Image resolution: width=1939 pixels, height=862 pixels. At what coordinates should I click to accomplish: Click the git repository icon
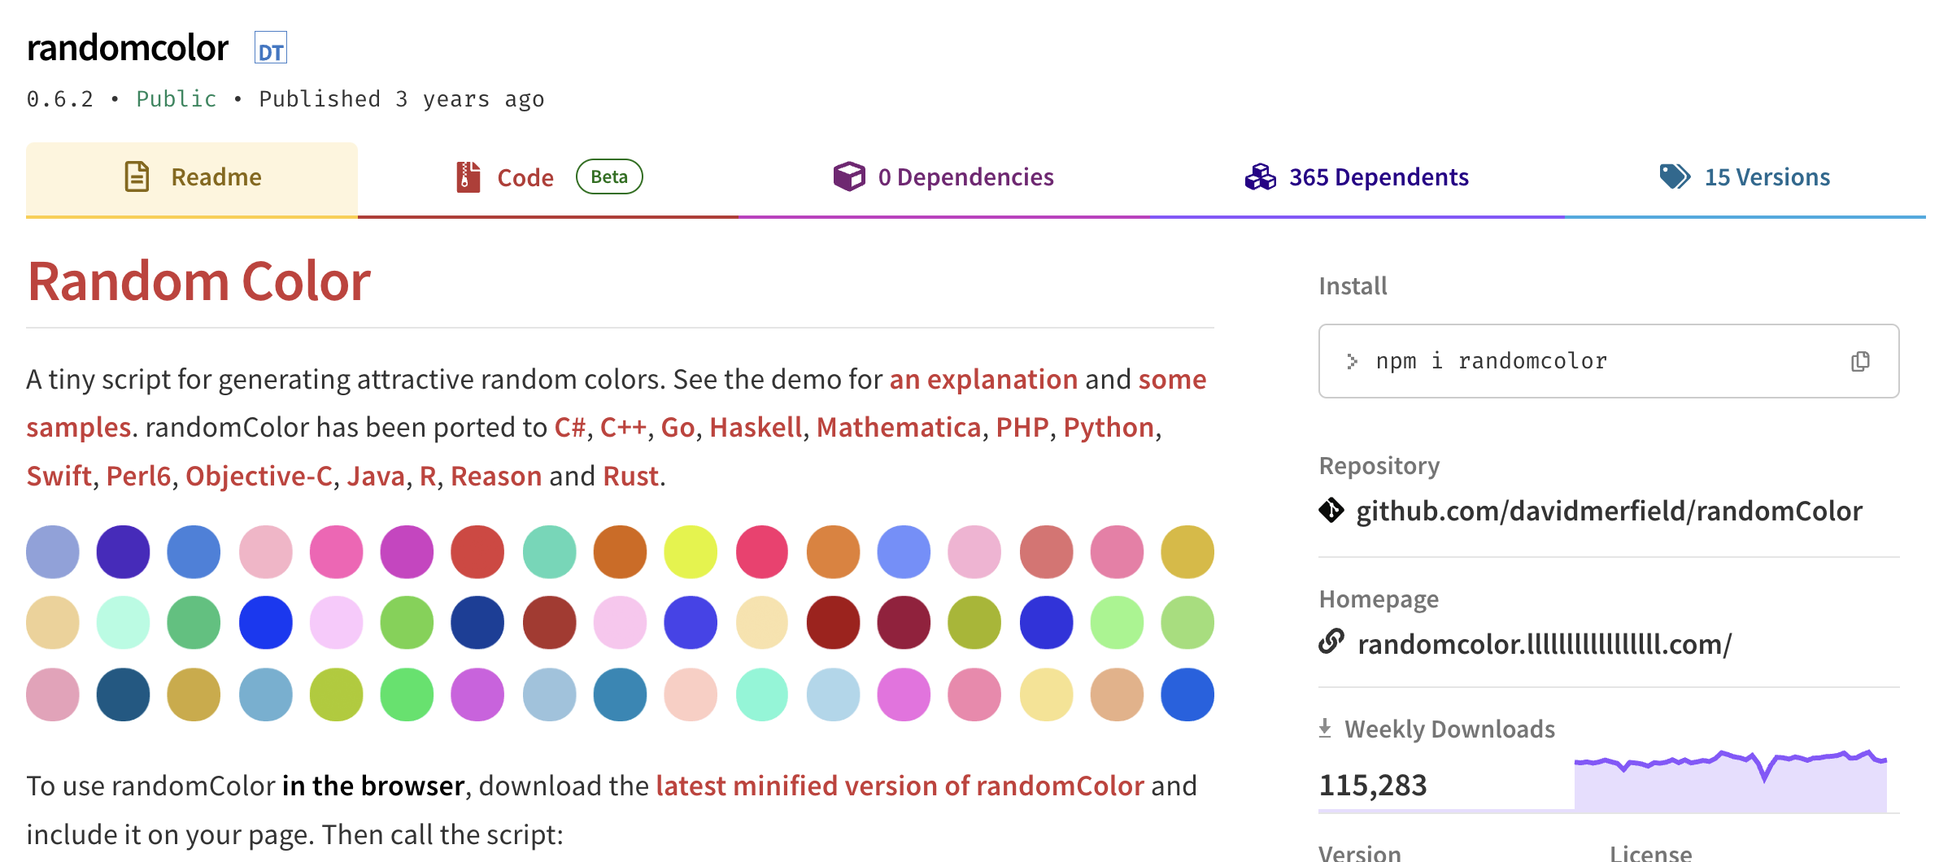click(x=1331, y=511)
